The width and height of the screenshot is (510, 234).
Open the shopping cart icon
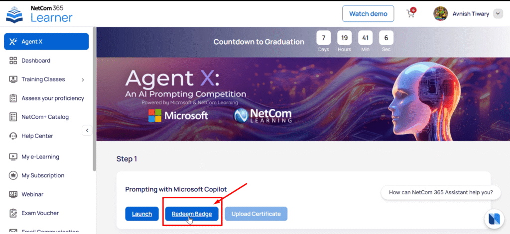coord(411,13)
